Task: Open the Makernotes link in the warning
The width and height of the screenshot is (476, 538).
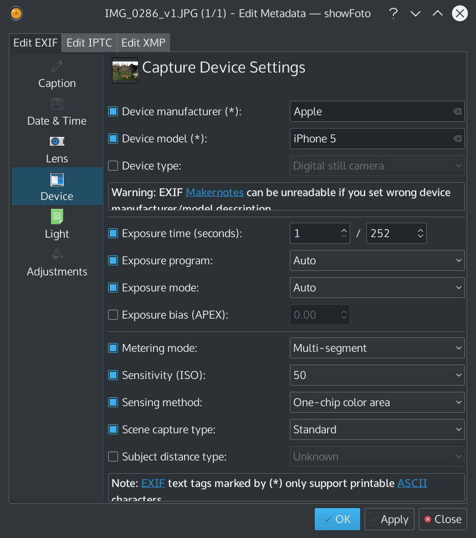Action: click(214, 193)
